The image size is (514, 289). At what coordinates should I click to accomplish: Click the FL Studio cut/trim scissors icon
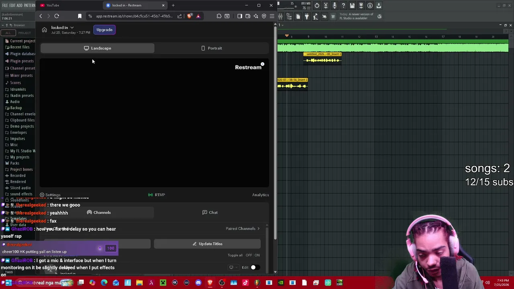326,6
